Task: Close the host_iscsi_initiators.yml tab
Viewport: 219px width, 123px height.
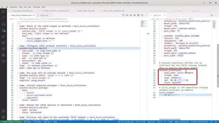Action: pos(34,15)
